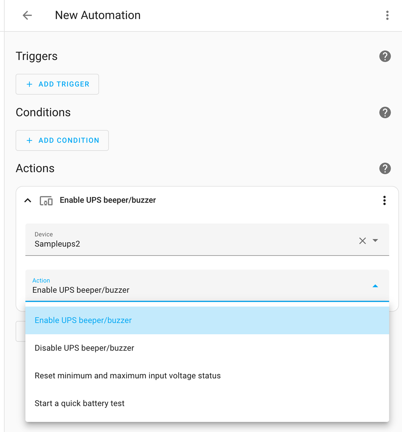Collapse the Enable UPS beeper/buzzer action card
The height and width of the screenshot is (432, 402).
click(x=27, y=200)
